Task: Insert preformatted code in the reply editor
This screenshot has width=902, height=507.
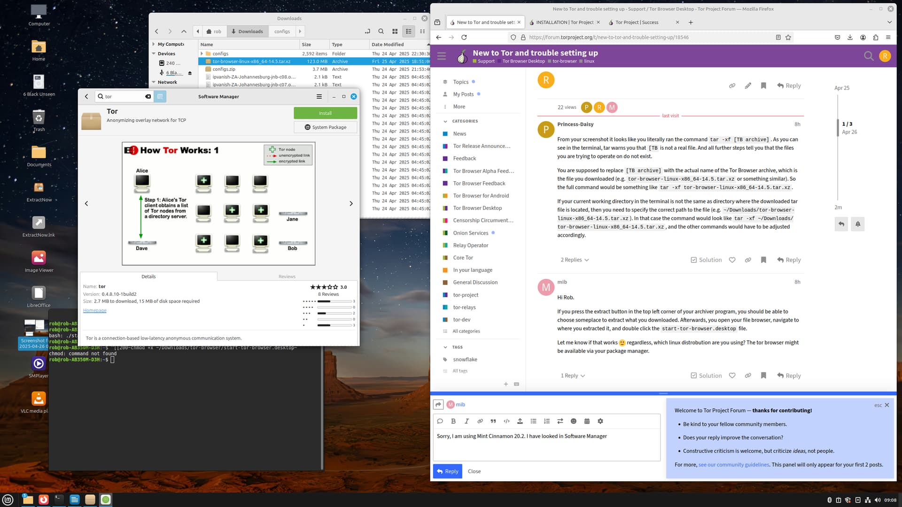Action: click(506, 421)
